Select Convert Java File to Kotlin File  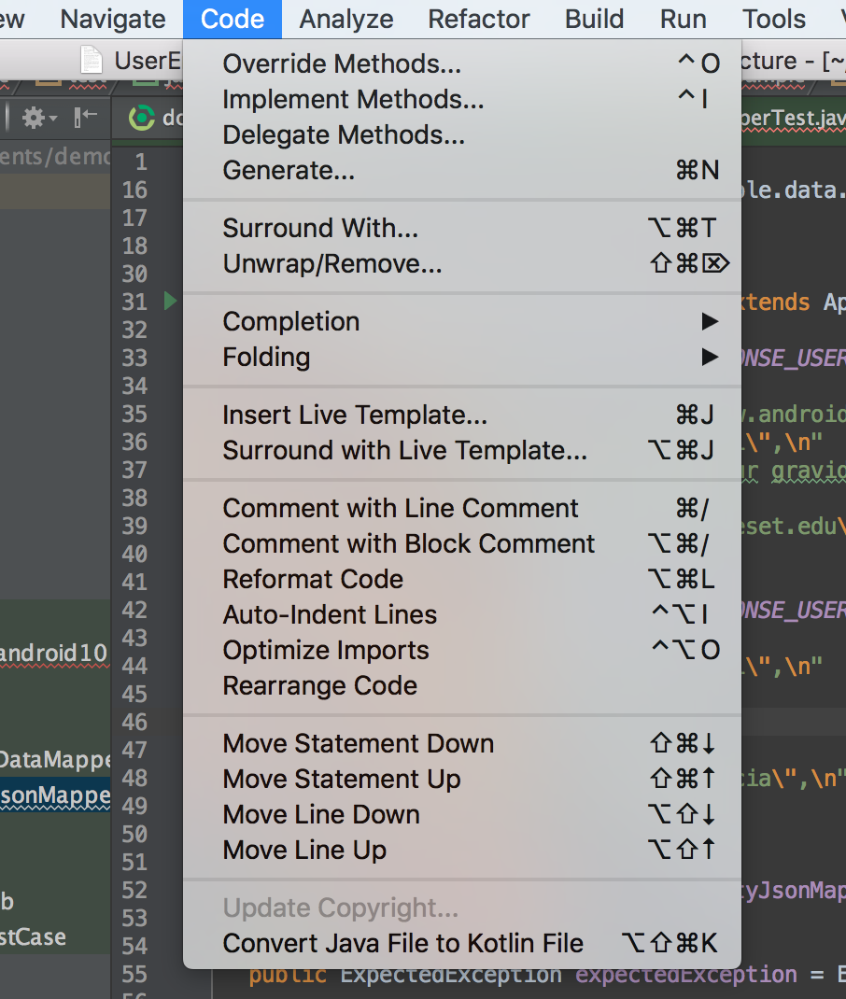(403, 944)
